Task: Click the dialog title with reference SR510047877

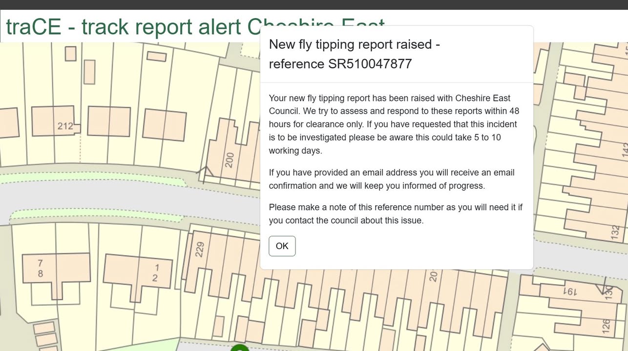Action: pos(355,54)
